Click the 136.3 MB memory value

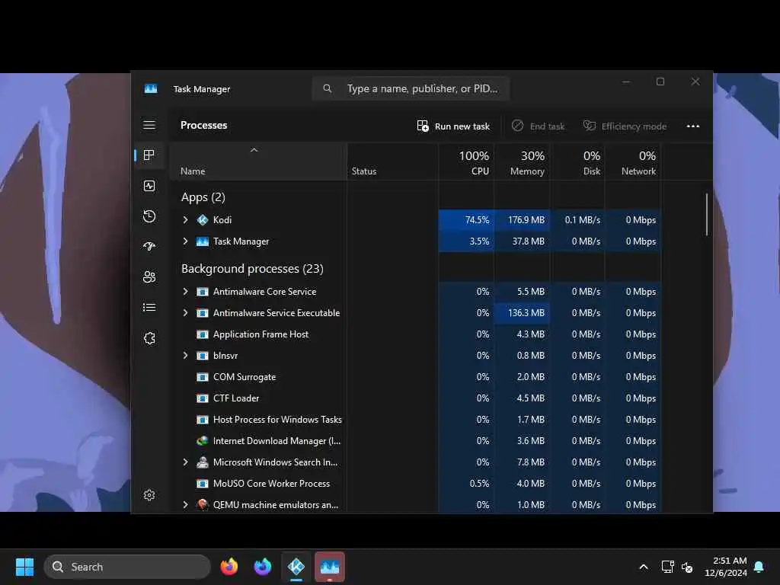526,313
